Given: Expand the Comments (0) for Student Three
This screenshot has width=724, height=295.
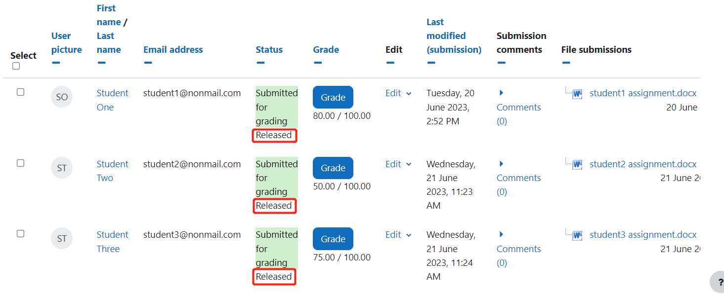Looking at the screenshot, I should 518,249.
